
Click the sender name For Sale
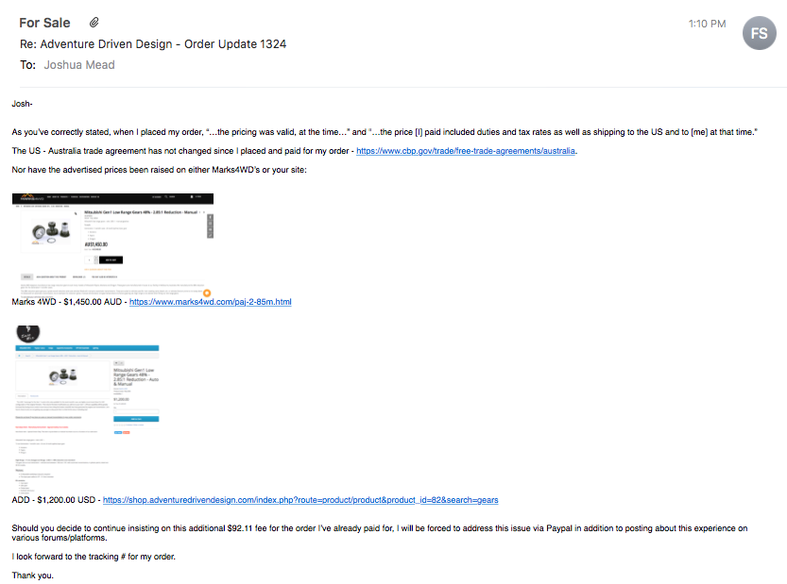point(44,23)
